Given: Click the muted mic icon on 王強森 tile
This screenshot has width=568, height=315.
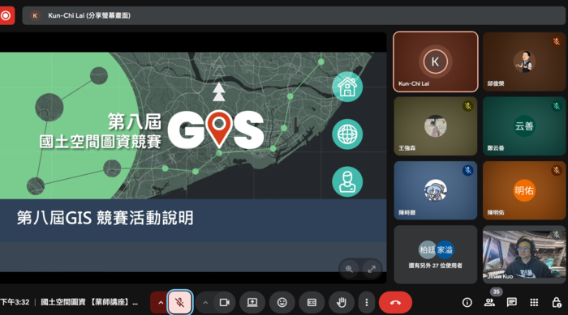Looking at the screenshot, I should [x=467, y=106].
